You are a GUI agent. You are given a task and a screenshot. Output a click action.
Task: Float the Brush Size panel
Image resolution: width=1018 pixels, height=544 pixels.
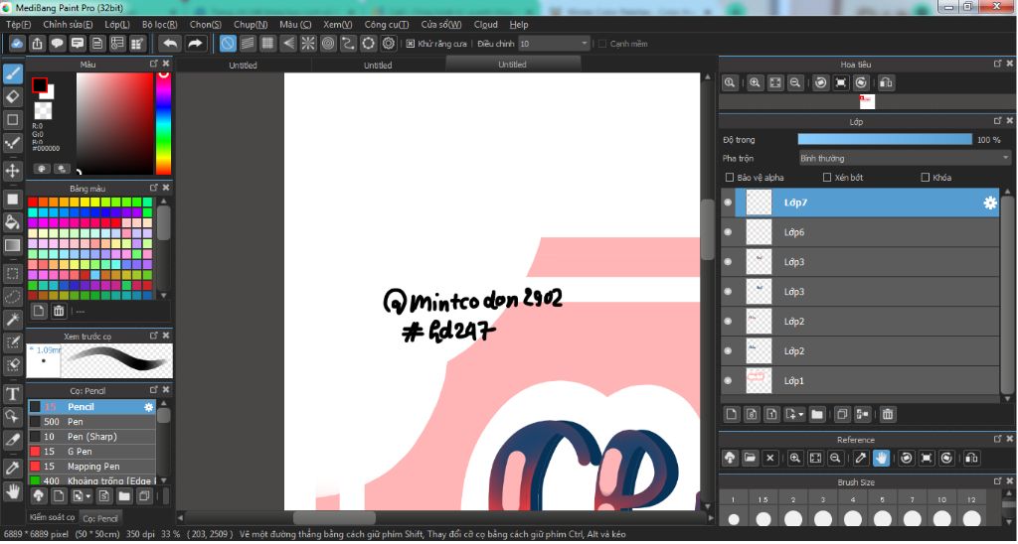(x=997, y=481)
